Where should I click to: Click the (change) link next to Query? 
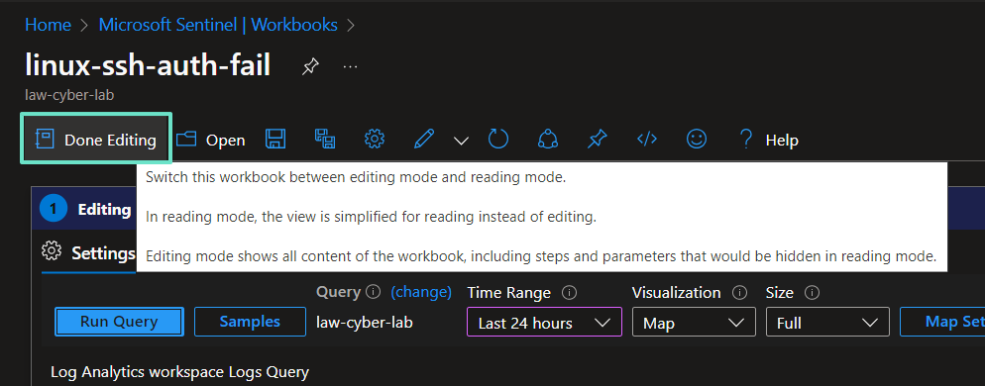pyautogui.click(x=421, y=292)
